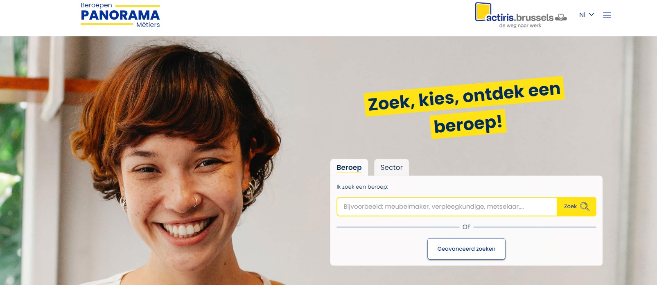Switch to the Sector tab
Screen dimensions: 657x285
click(391, 167)
